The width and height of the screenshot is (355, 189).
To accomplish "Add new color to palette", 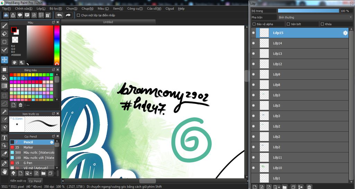I will pyautogui.click(x=14, y=105).
